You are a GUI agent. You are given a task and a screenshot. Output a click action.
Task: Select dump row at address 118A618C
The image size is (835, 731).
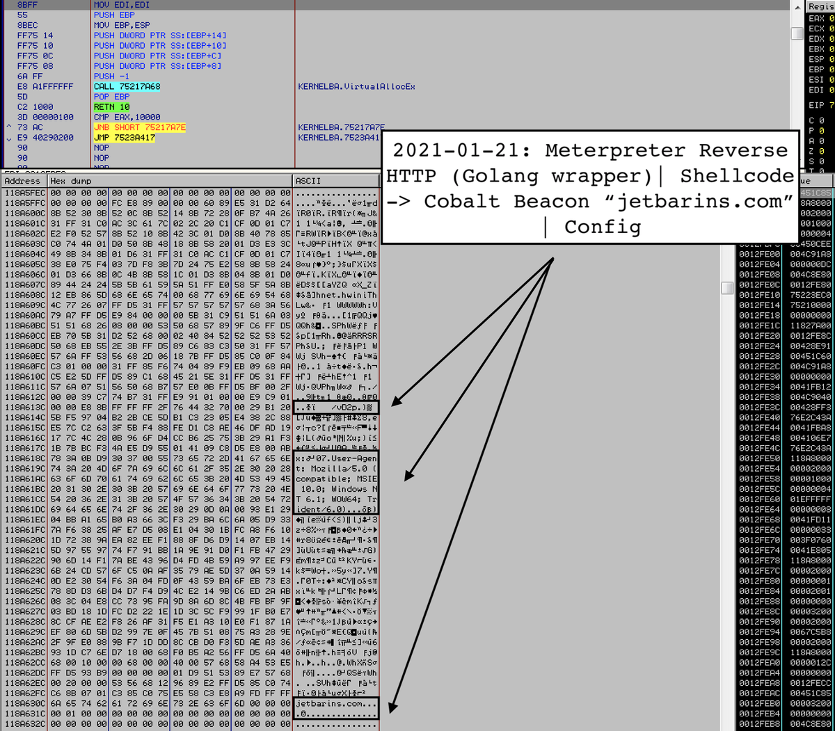190,459
